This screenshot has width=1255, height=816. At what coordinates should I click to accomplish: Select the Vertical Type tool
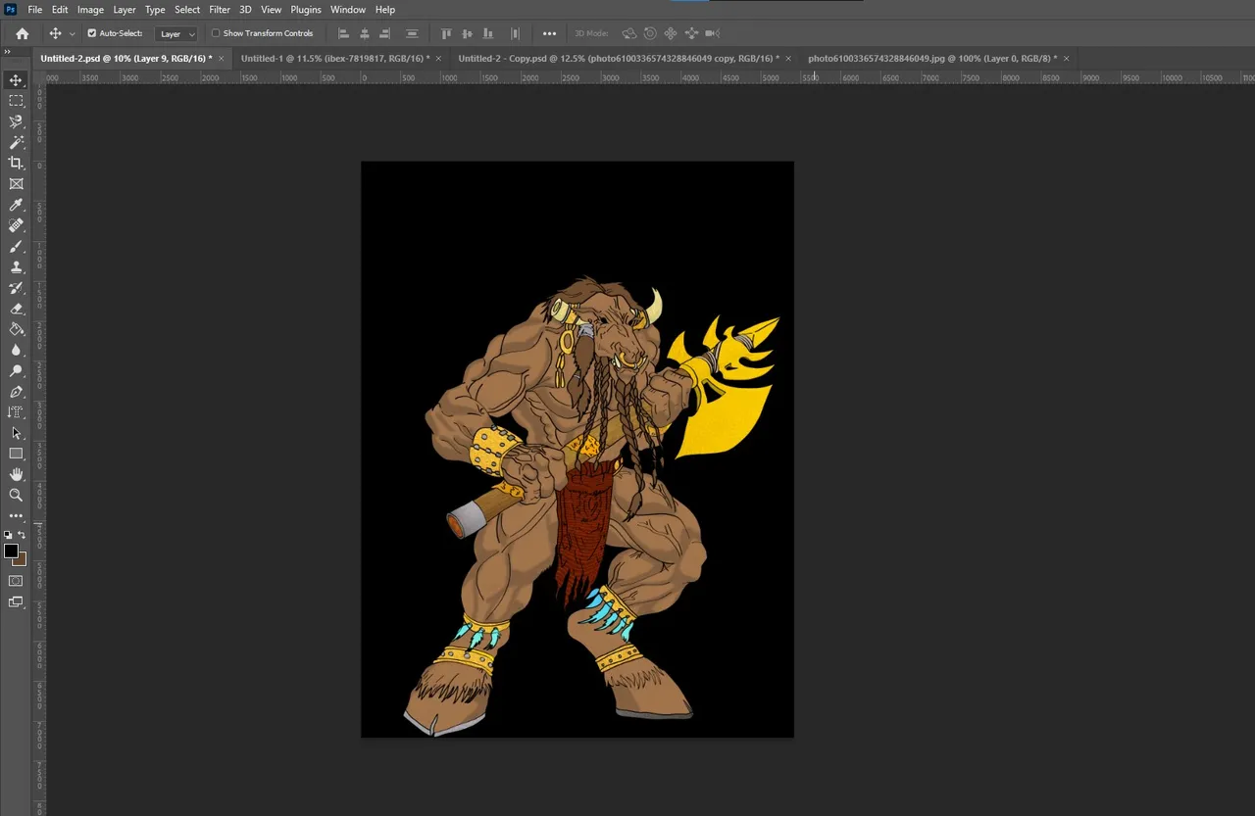[x=16, y=412]
